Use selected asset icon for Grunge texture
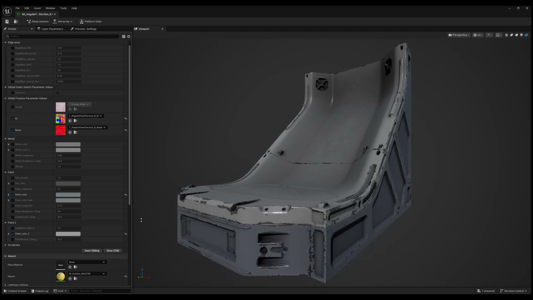This screenshot has height=300, width=533. coord(70,109)
